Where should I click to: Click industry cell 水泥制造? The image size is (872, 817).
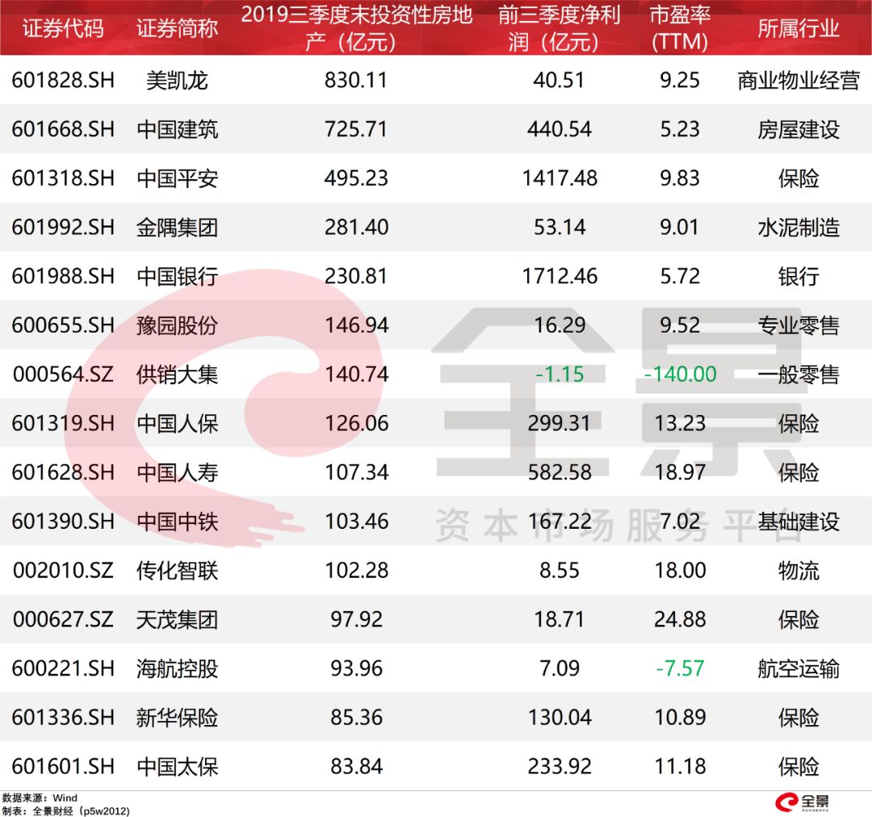(x=798, y=228)
